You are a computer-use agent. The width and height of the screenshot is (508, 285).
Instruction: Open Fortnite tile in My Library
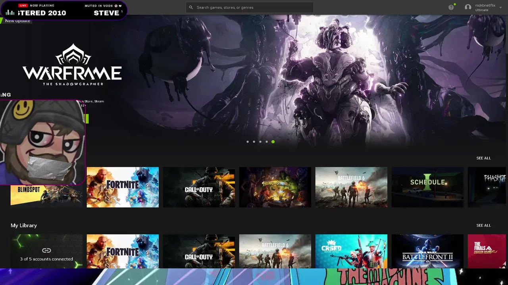pyautogui.click(x=123, y=251)
